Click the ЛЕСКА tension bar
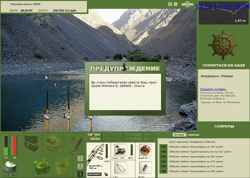The image size is (250, 178). pos(128,139)
